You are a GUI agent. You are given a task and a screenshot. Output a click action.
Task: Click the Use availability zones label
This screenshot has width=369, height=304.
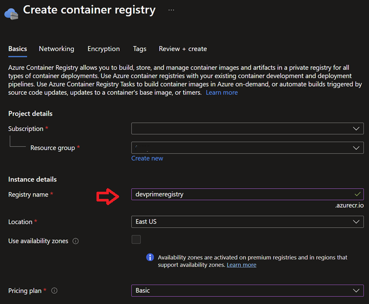coord(38,241)
